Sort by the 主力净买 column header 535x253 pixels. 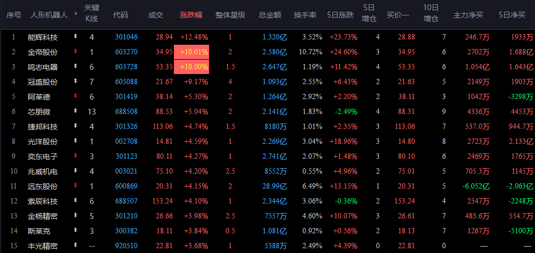[468, 15]
